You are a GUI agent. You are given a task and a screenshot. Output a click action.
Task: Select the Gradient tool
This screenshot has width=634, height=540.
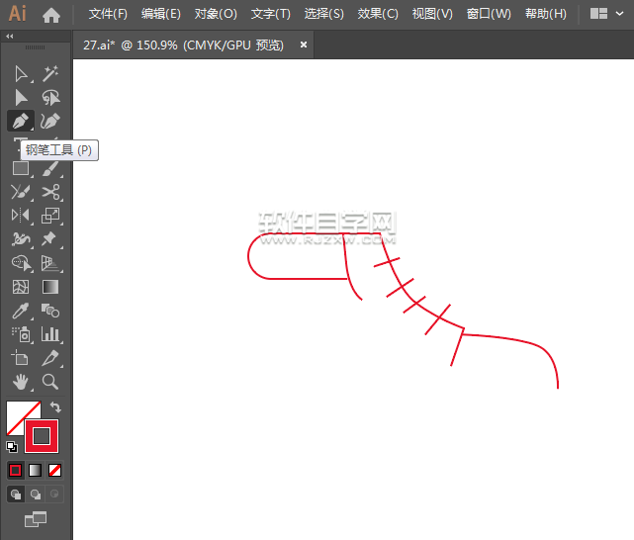click(50, 287)
